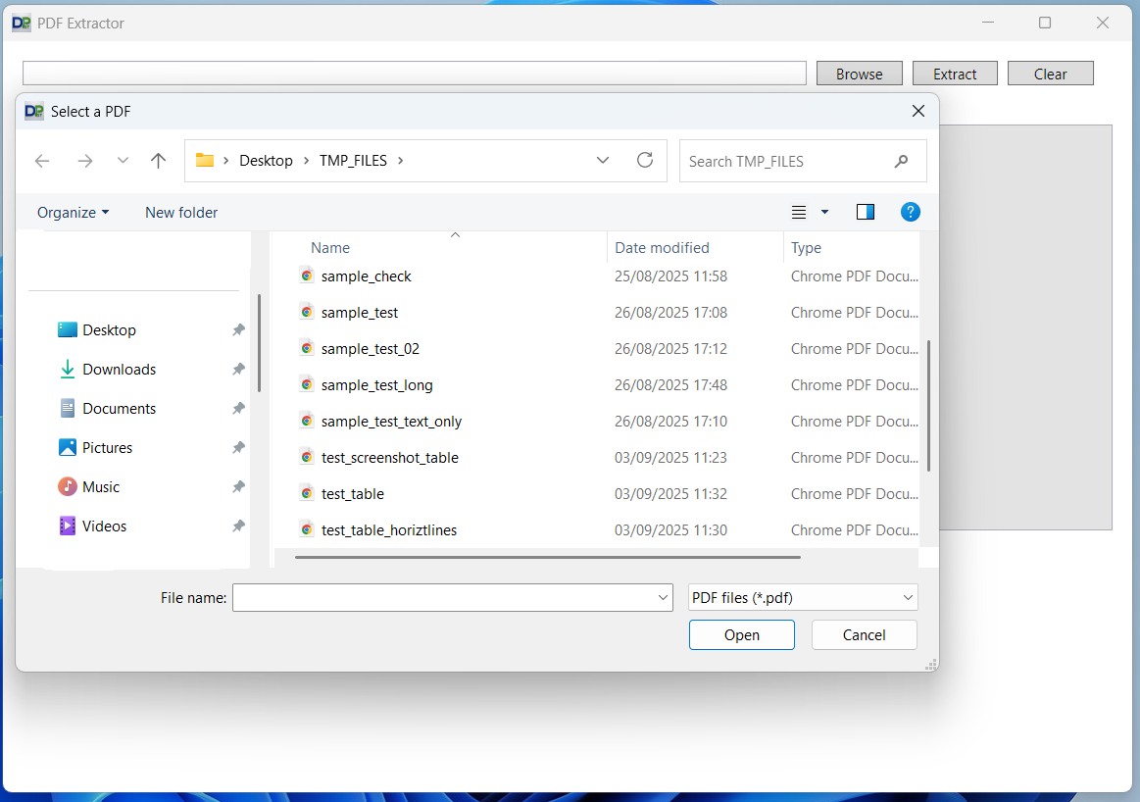Open the change view layout icon
The height and width of the screenshot is (802, 1140).
pyautogui.click(x=799, y=212)
